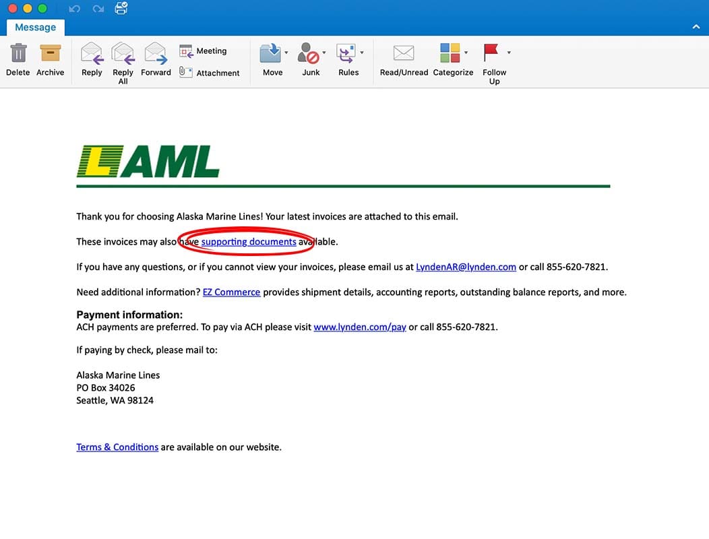709x539 pixels.
Task: Toggle Read/Unread status
Action: pos(404,60)
